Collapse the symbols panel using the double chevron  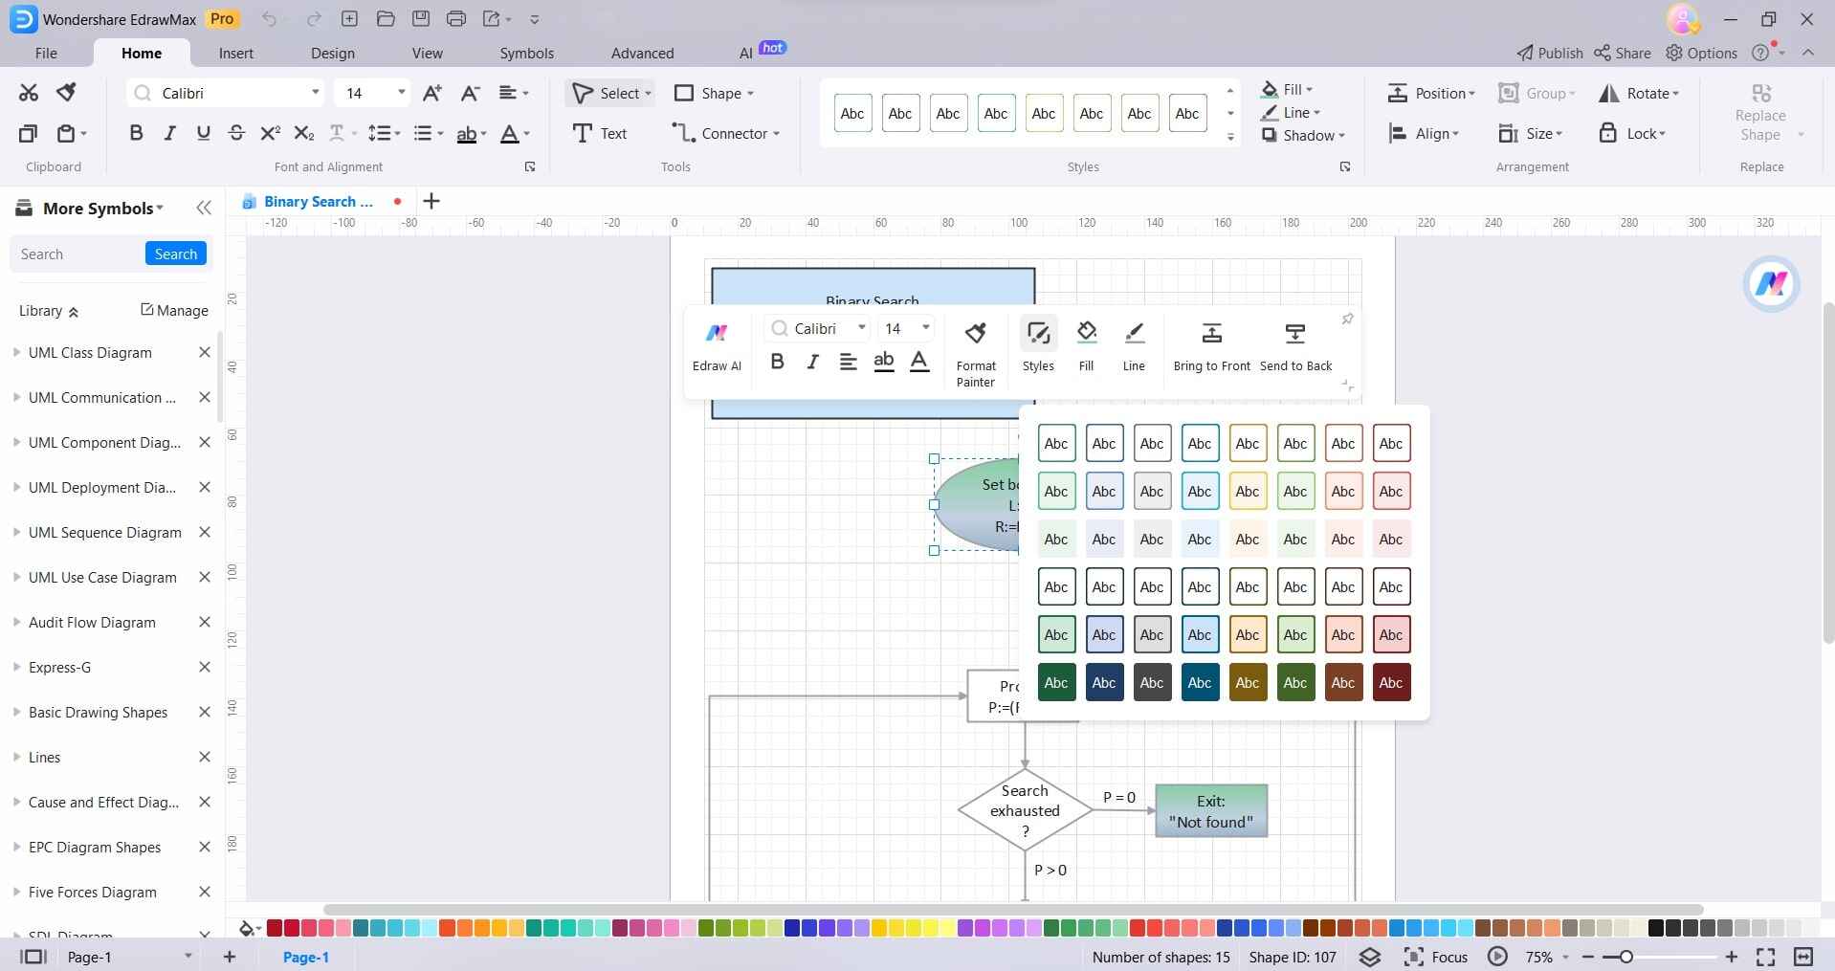click(204, 208)
